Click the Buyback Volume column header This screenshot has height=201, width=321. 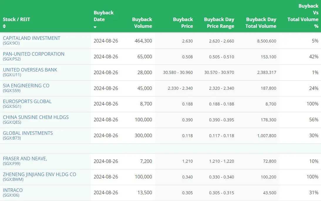pyautogui.click(x=142, y=23)
